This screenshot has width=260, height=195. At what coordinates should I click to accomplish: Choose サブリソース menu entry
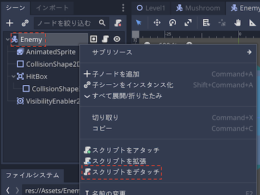(x=168, y=52)
